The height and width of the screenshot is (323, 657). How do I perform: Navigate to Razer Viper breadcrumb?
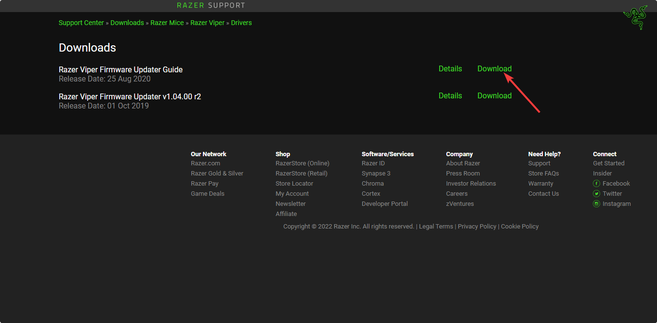pyautogui.click(x=207, y=23)
